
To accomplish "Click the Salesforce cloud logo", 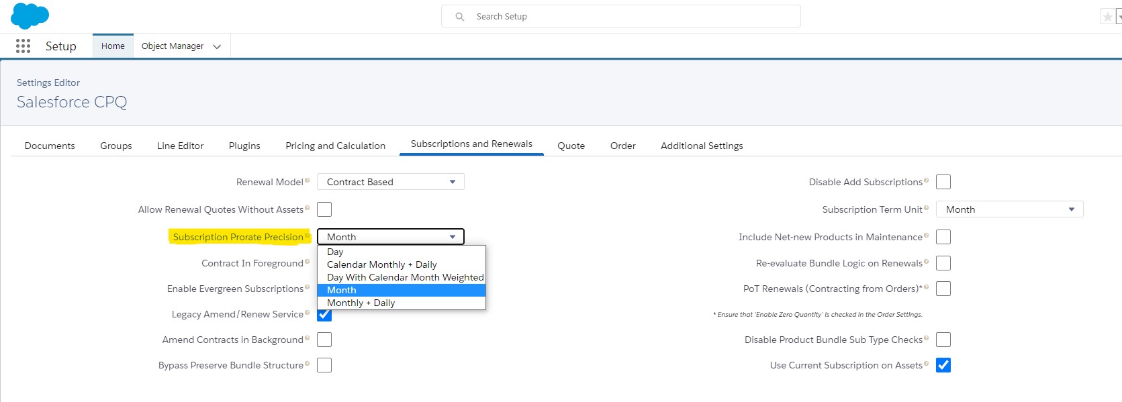I will 30,15.
